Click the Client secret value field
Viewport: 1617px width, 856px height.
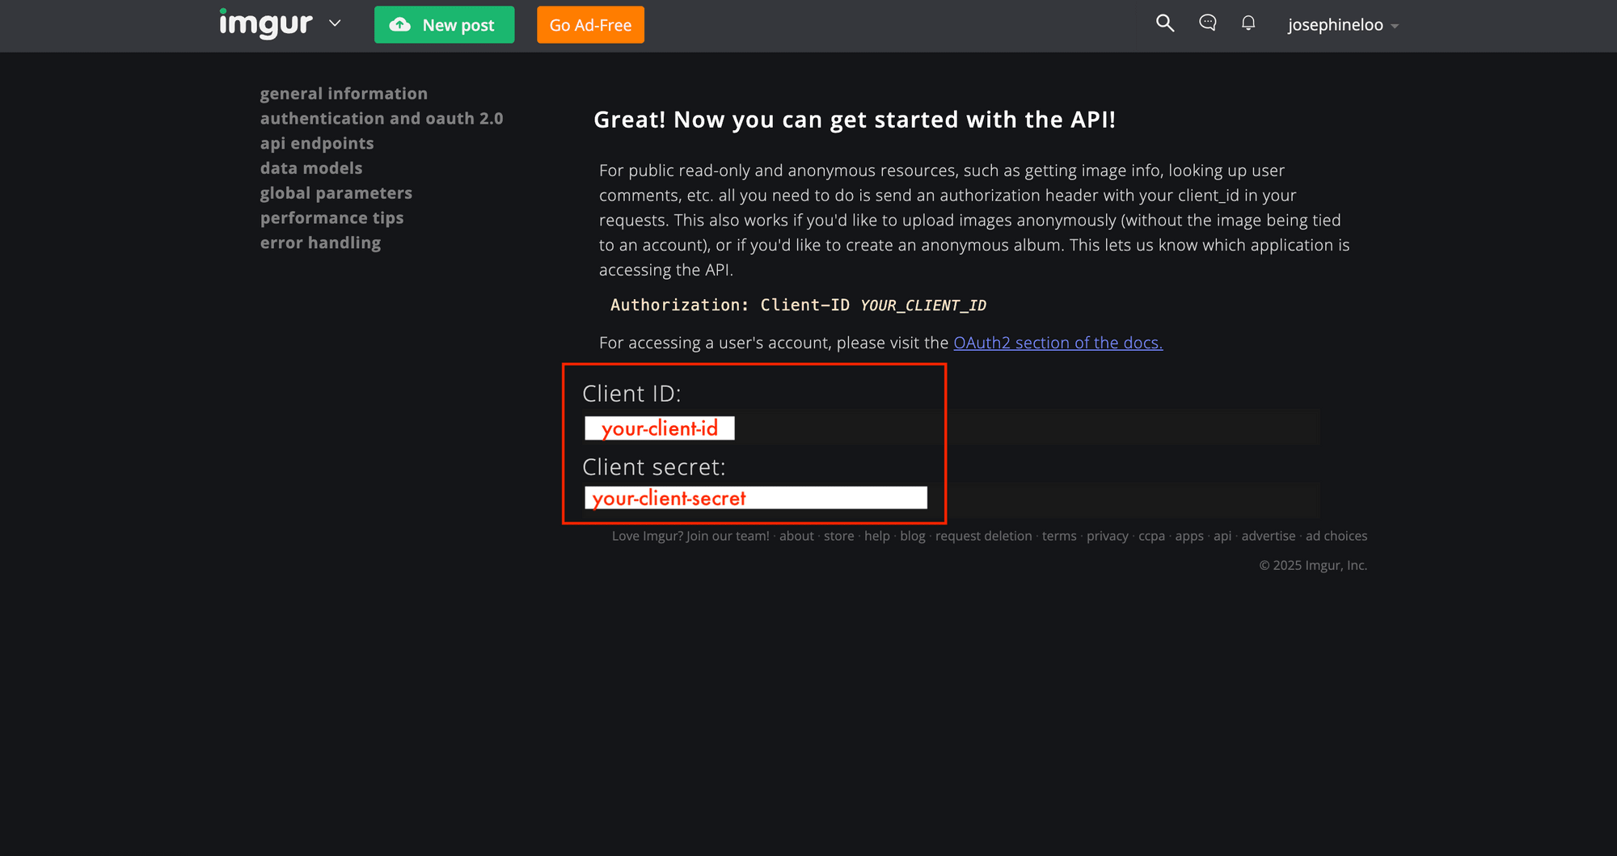pos(952,500)
